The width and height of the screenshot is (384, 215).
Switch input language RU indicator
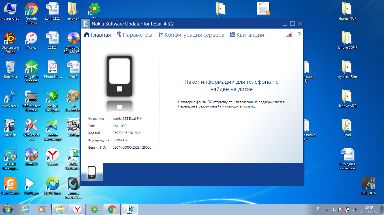(319, 209)
